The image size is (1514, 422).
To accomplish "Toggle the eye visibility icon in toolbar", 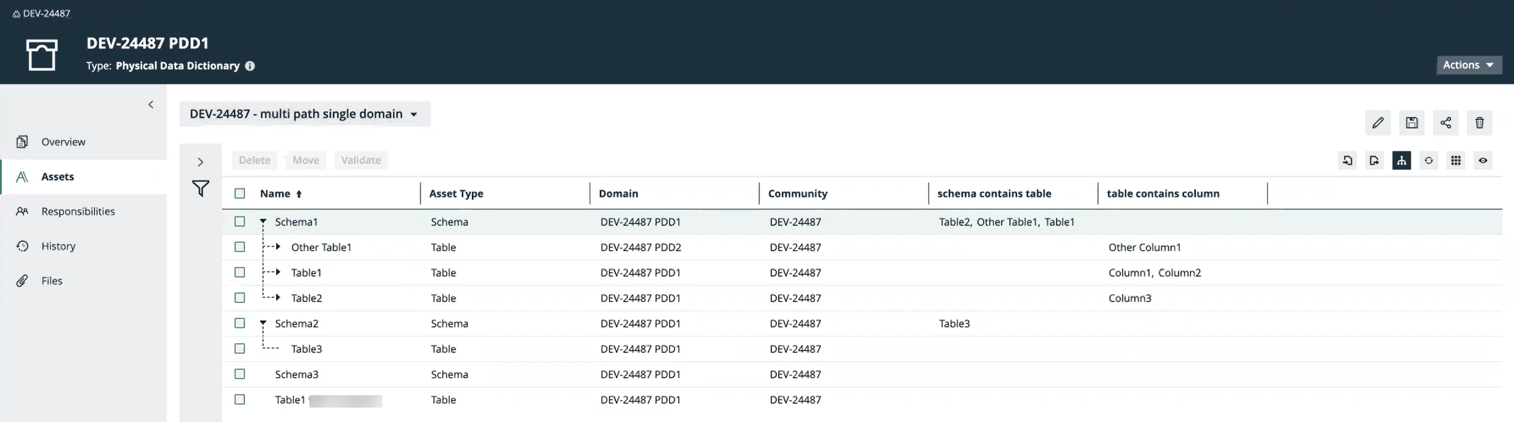I will [x=1483, y=160].
